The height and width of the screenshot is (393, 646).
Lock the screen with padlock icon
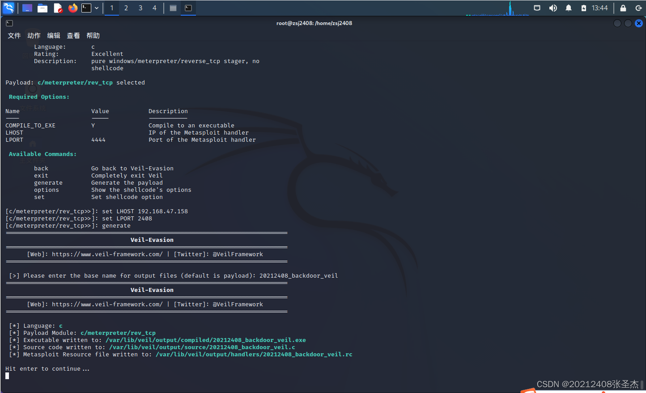click(623, 8)
